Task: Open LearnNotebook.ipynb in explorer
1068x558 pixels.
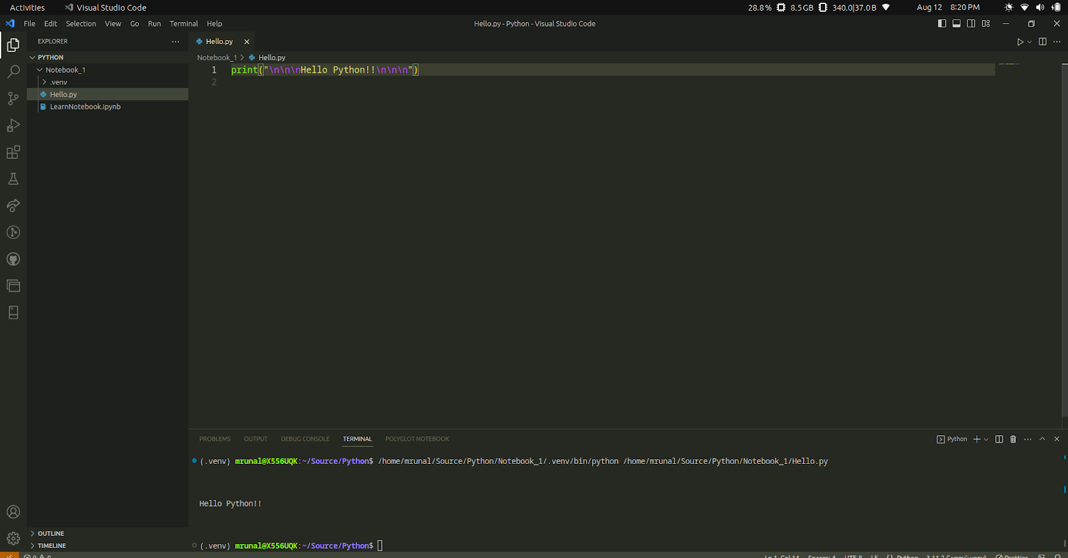Action: pos(107,107)
